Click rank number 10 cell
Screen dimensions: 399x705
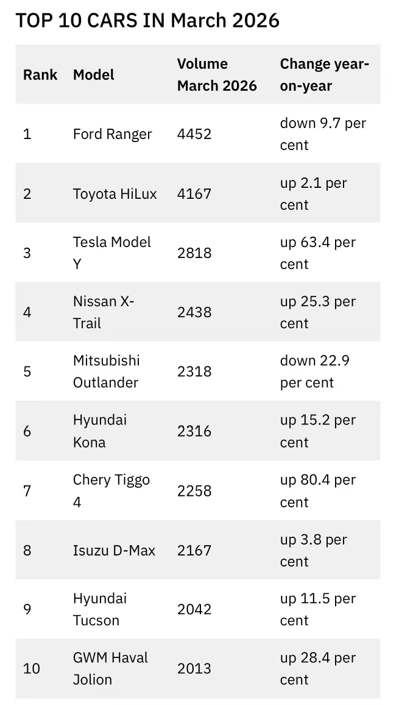tap(32, 668)
